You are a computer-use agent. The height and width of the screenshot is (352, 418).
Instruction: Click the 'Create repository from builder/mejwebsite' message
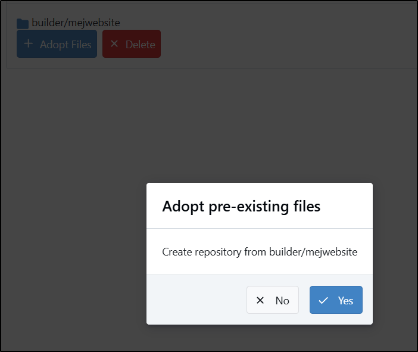[x=260, y=252]
